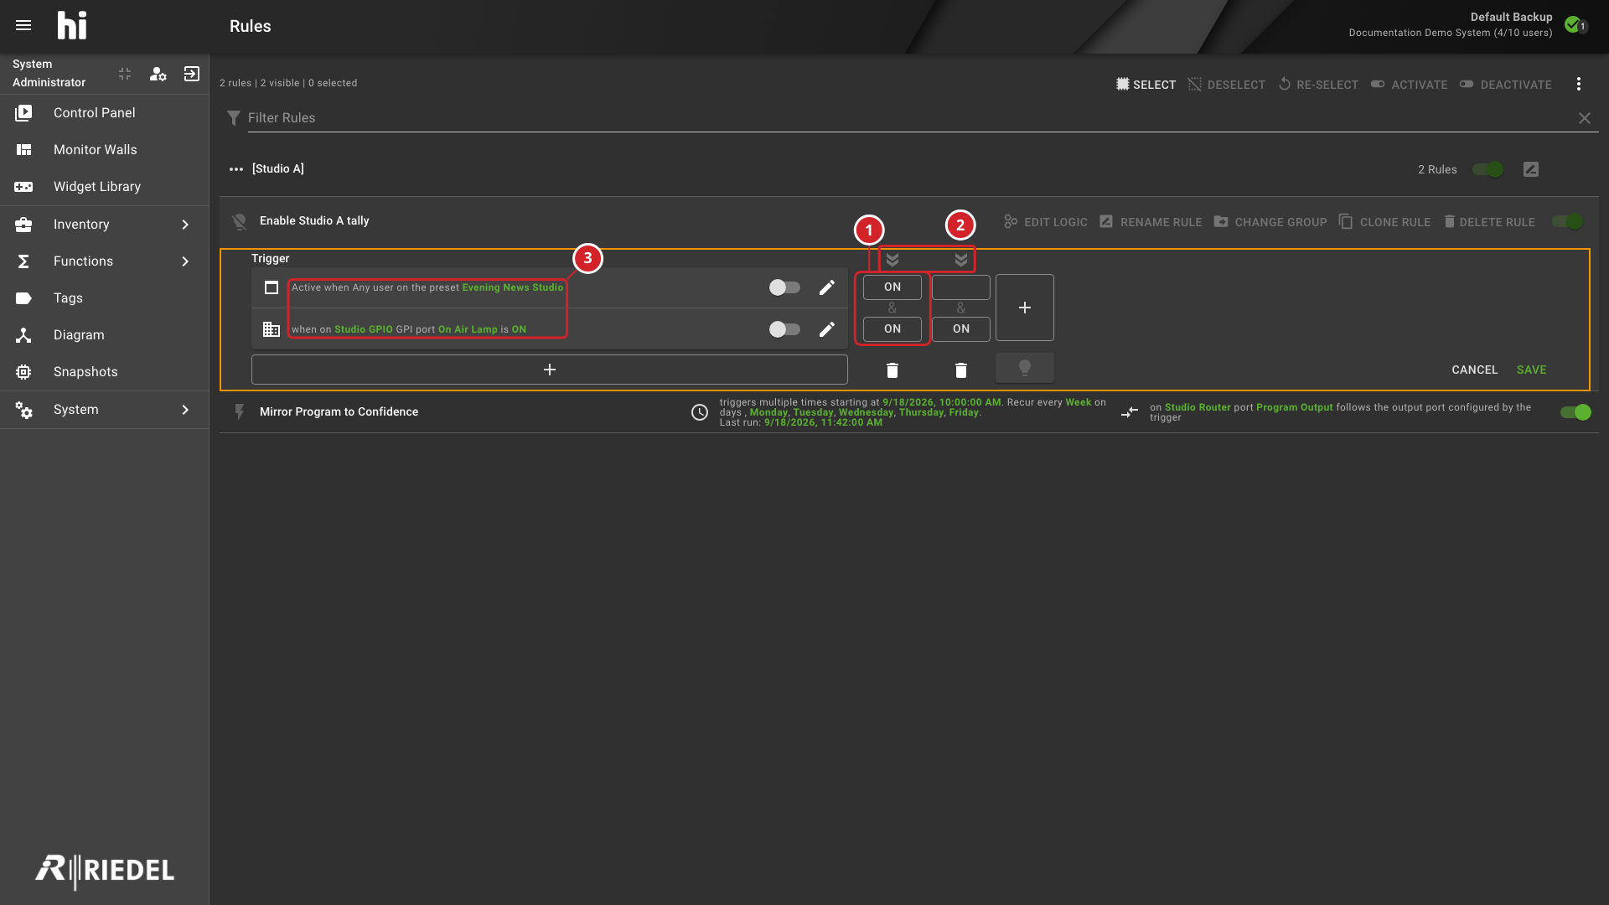The width and height of the screenshot is (1609, 905).
Task: Cancel the trigger edit
Action: 1474,370
